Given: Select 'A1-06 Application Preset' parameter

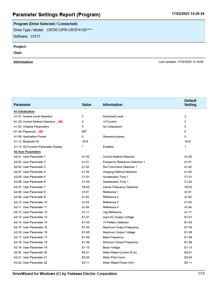Looking at the screenshot, I should coord(30,137).
